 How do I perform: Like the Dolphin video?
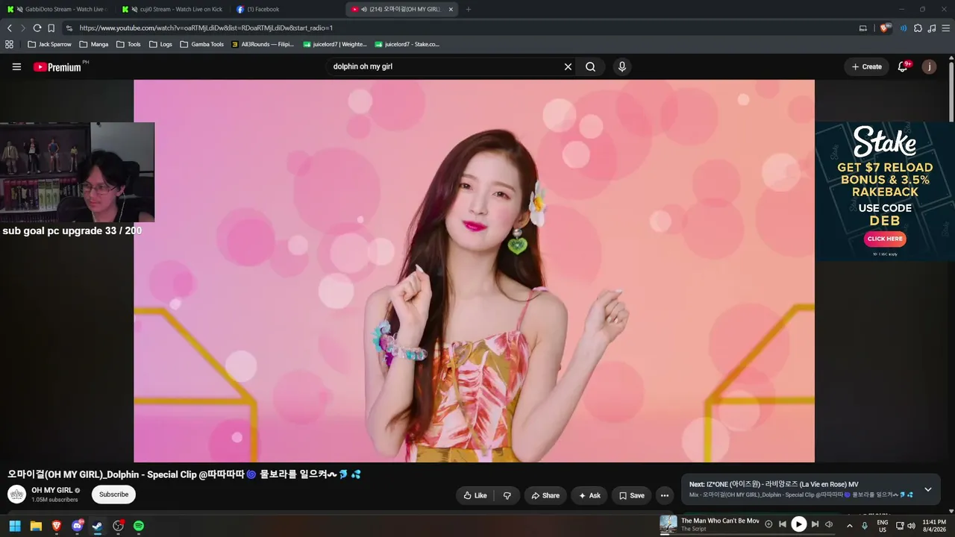[x=475, y=495]
